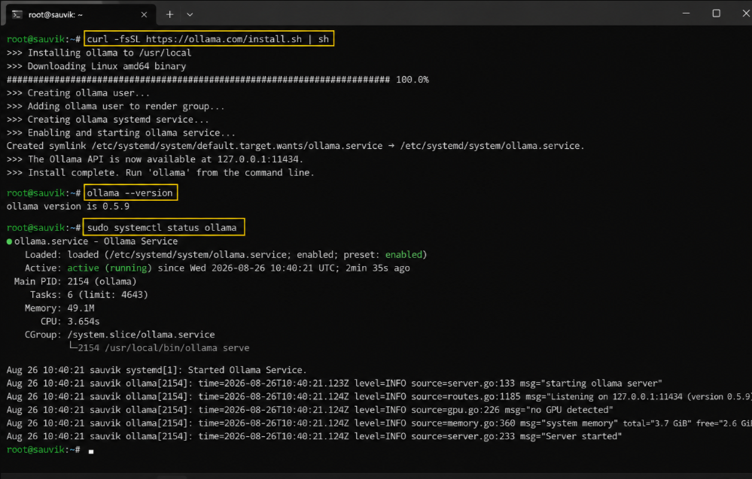This screenshot has width=752, height=479.
Task: Click the 'CPU: 3.654s' line
Action: tap(70, 321)
